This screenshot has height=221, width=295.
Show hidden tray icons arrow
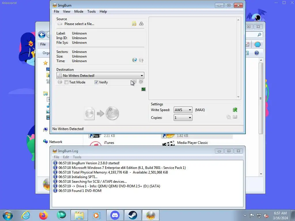click(x=245, y=216)
